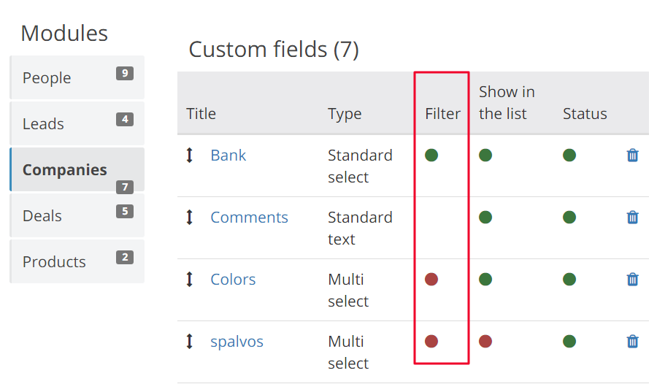Open the Products module
The image size is (657, 384).
tap(77, 261)
